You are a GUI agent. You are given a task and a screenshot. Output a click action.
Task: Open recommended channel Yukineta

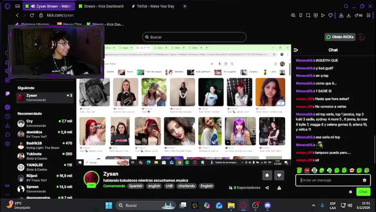[45, 156]
